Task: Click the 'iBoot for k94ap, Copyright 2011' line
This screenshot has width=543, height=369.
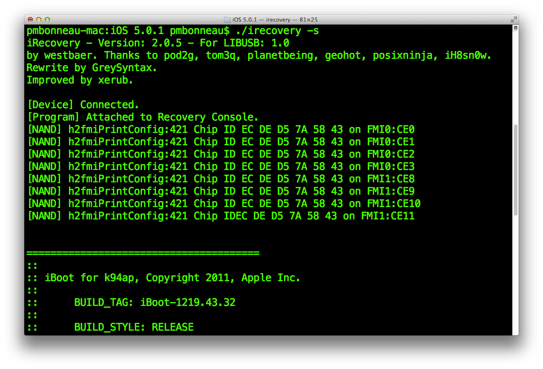Action: tap(164, 278)
